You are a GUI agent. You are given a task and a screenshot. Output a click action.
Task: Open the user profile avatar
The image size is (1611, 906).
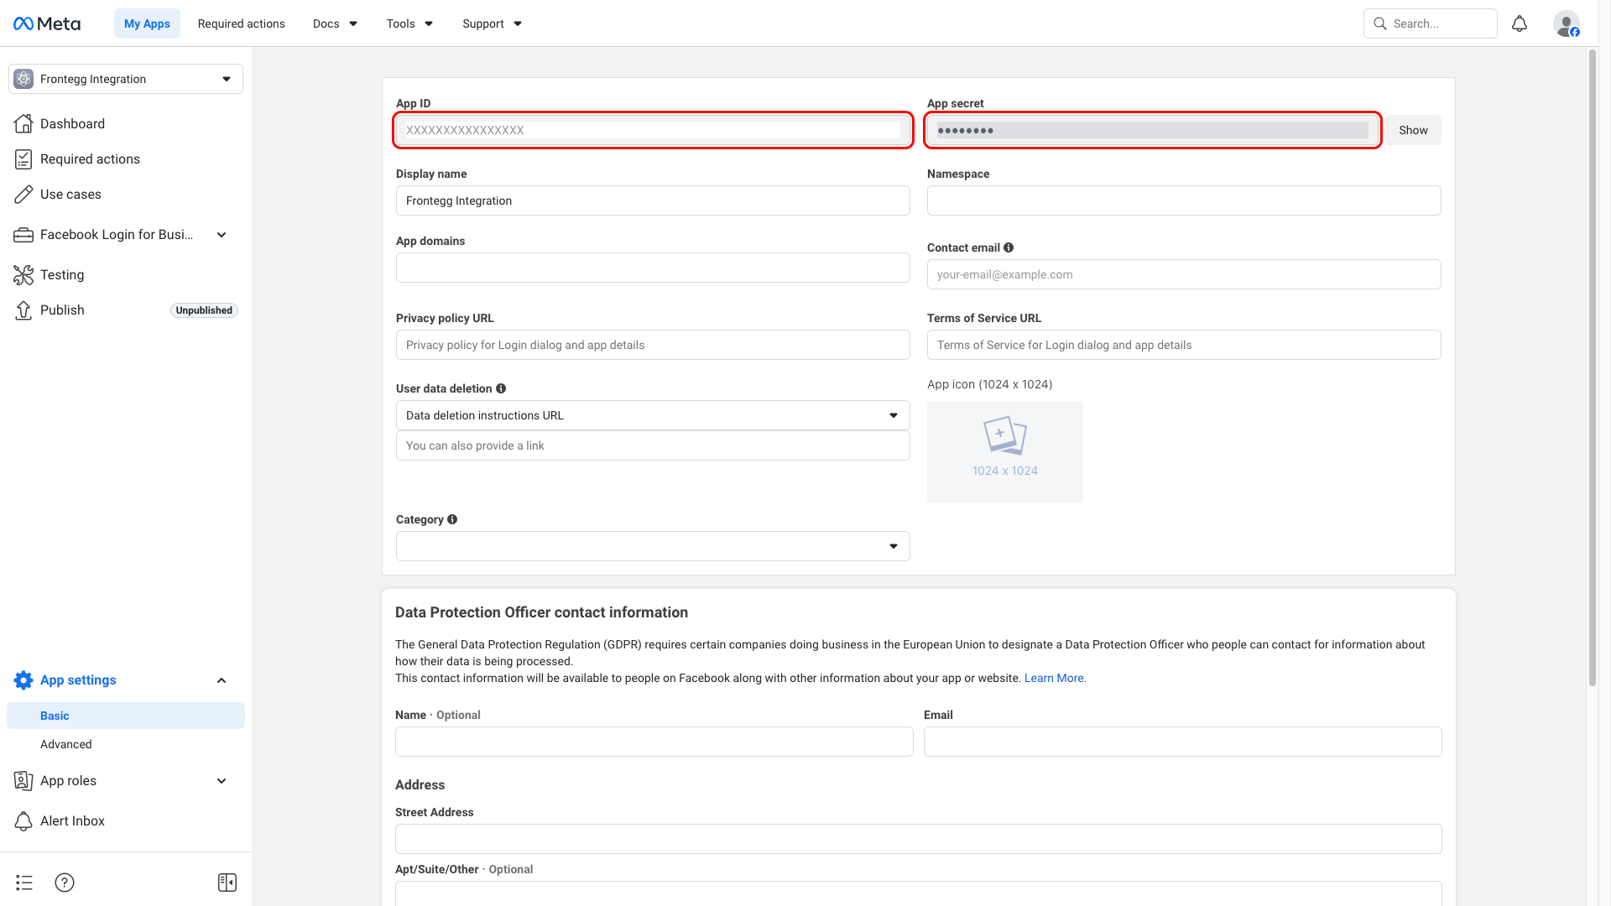click(1567, 23)
